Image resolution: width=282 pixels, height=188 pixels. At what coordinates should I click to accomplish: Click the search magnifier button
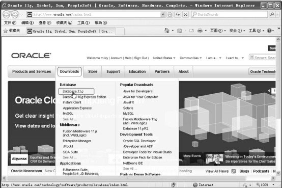coord(272,14)
